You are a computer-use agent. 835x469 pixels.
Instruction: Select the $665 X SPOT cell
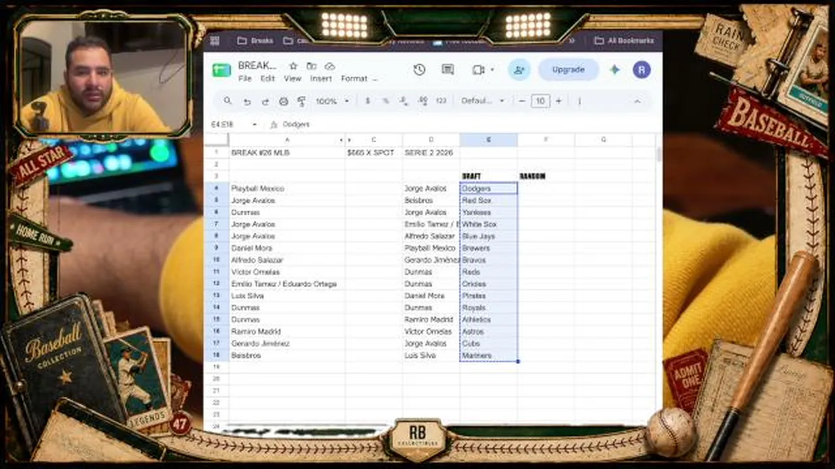[x=374, y=152]
